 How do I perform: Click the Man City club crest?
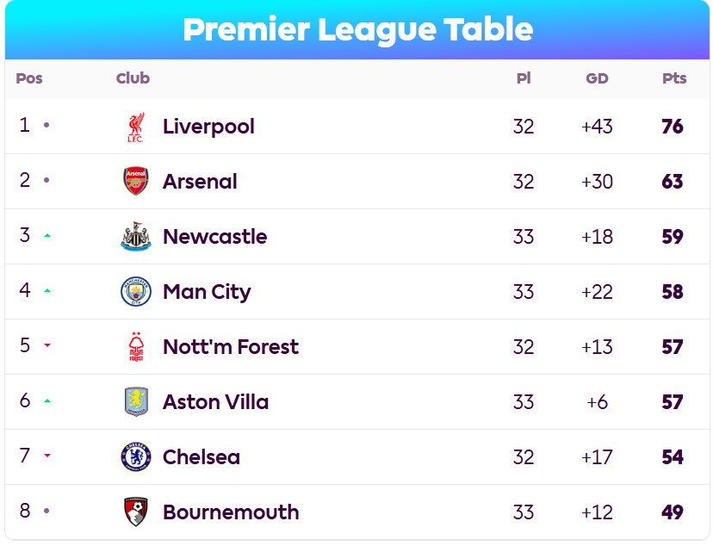click(x=135, y=292)
